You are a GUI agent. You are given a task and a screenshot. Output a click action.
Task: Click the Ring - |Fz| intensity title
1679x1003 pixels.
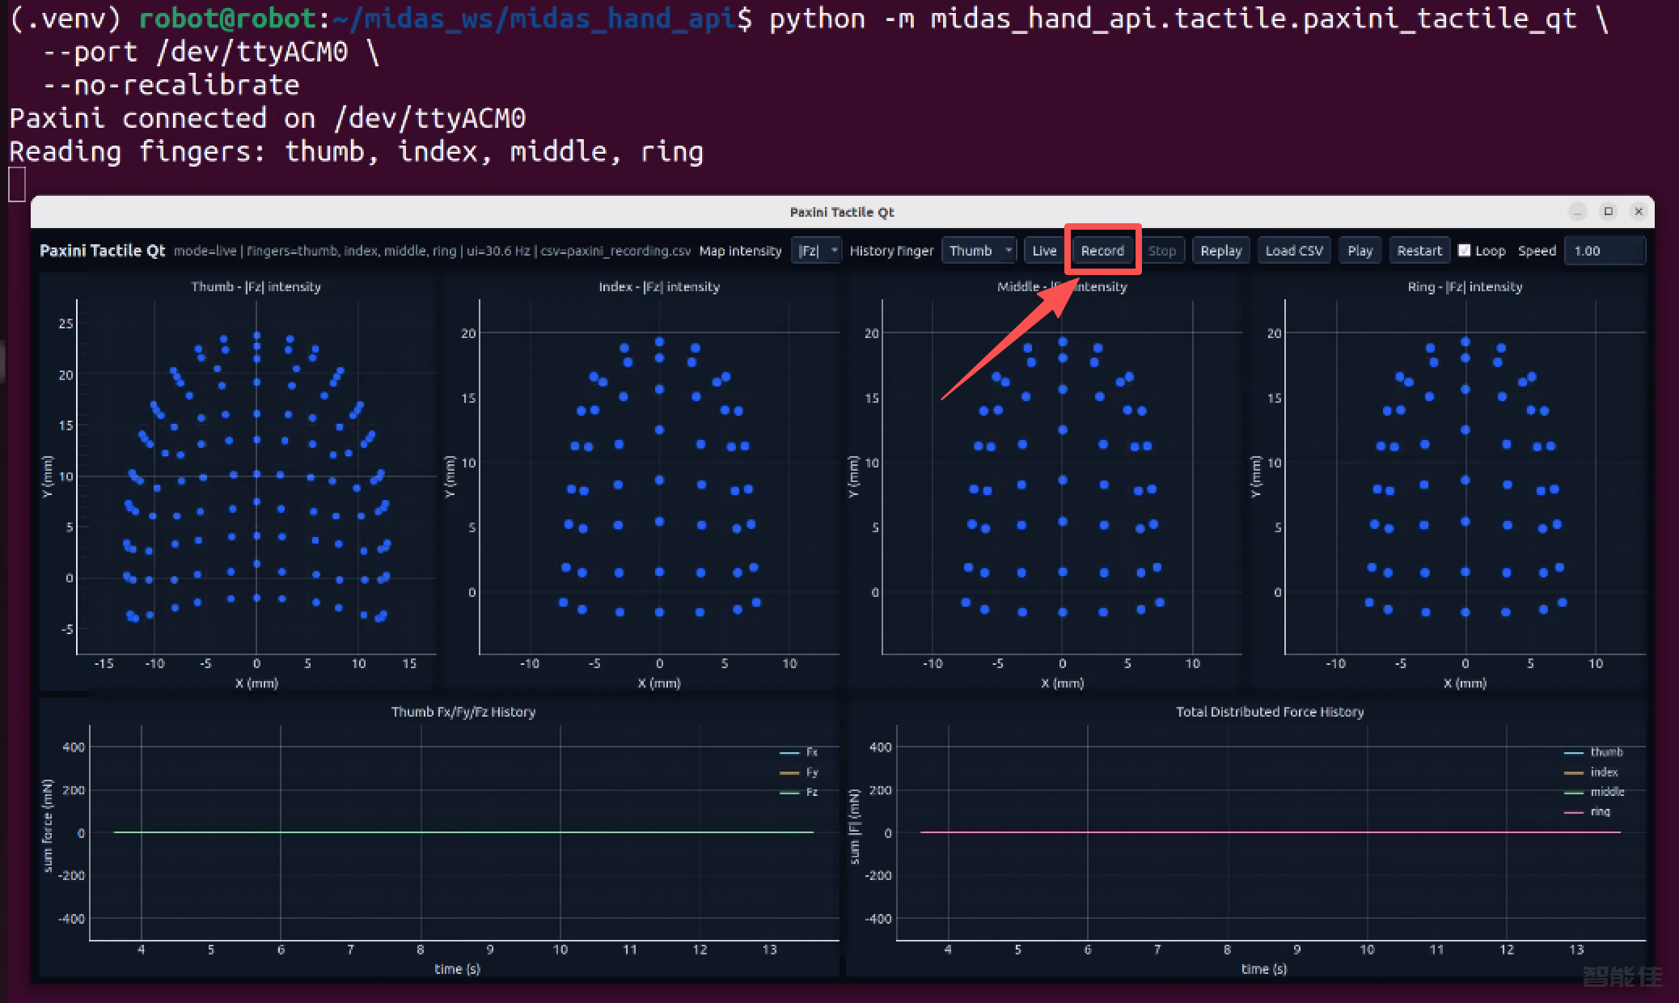pos(1465,286)
